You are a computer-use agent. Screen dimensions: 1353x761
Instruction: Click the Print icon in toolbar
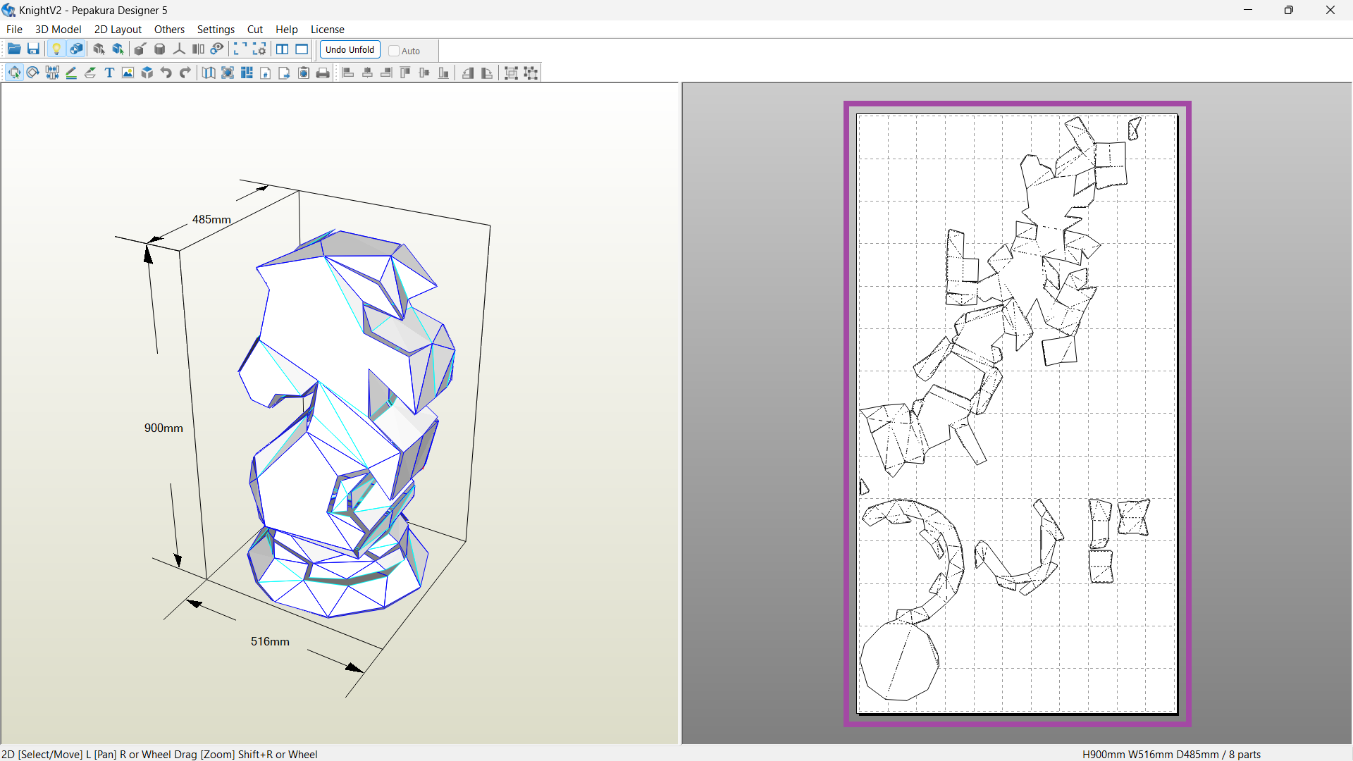323,73
